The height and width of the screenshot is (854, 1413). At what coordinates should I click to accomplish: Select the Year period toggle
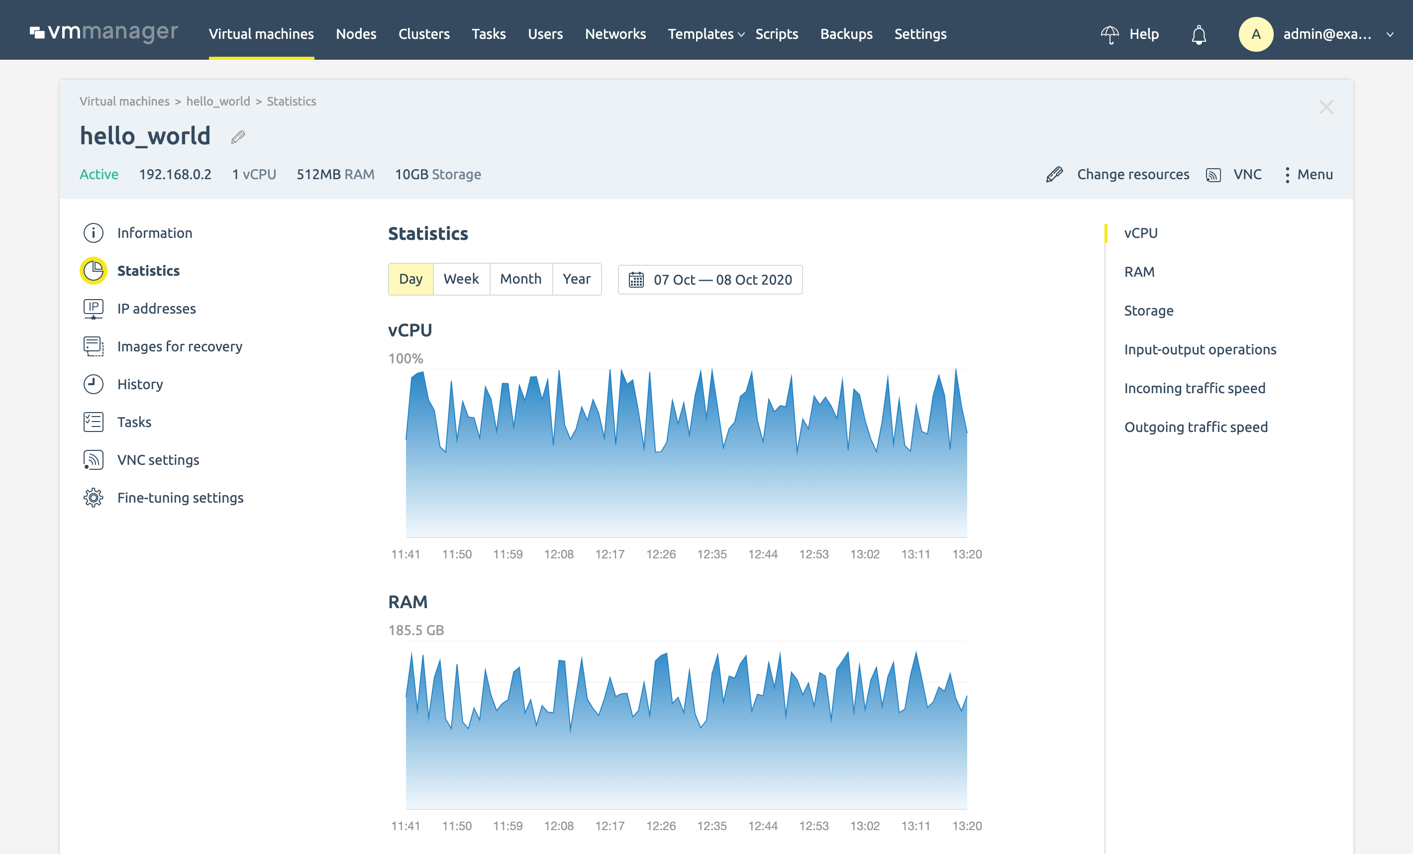(576, 279)
